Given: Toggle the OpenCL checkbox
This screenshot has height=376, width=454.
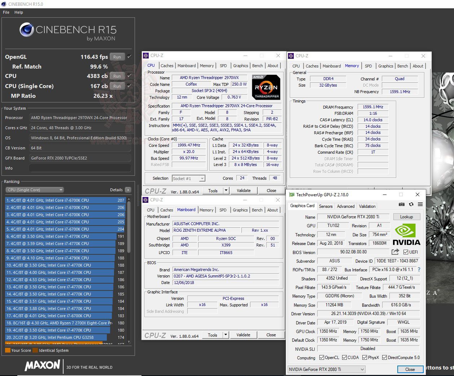Looking at the screenshot, I should click(x=322, y=358).
